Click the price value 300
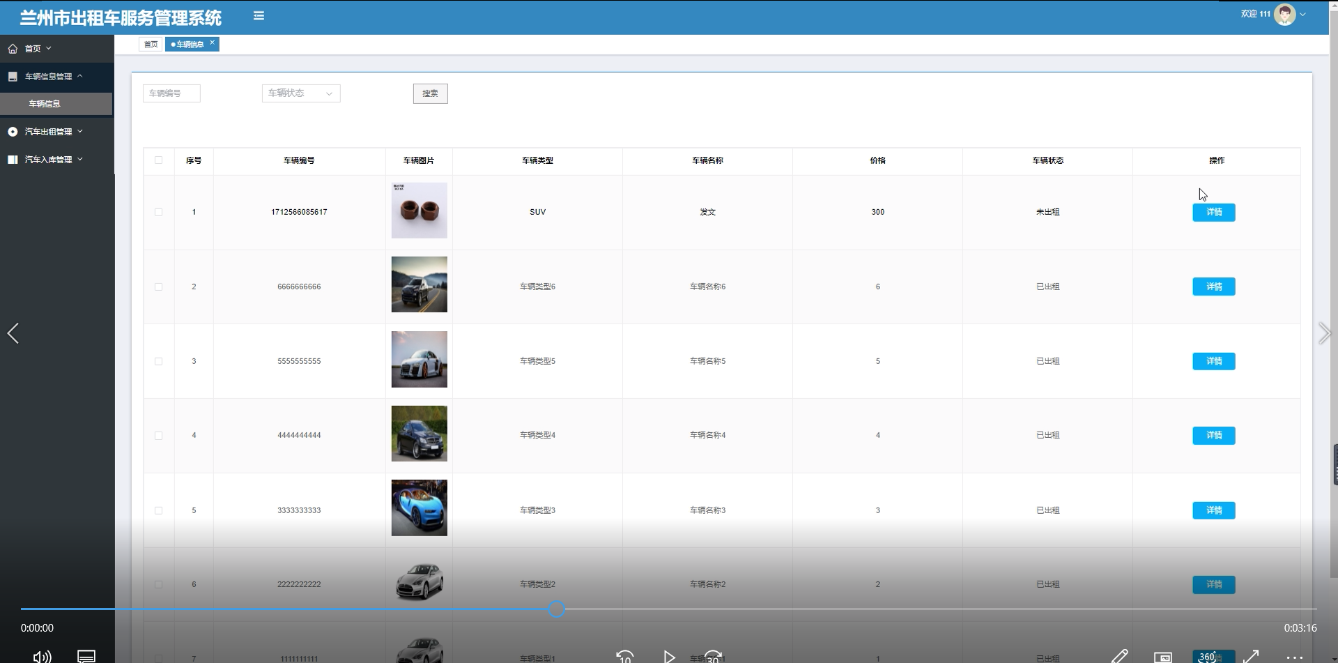This screenshot has height=663, width=1338. 877,212
